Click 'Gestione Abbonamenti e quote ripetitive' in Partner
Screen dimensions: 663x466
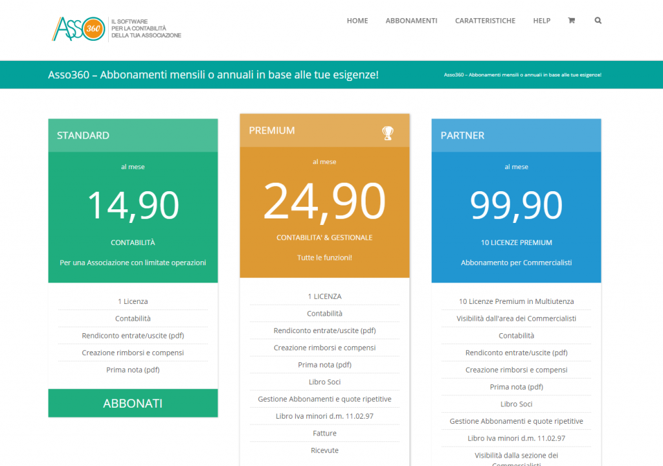coord(516,421)
